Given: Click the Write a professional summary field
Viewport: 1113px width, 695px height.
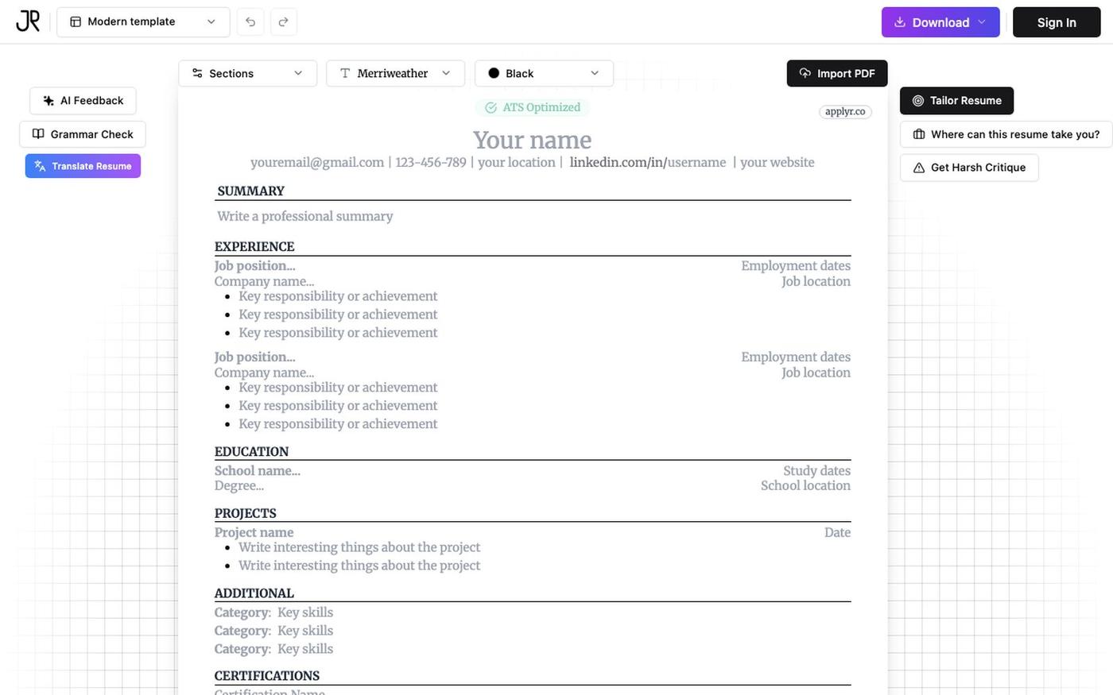Looking at the screenshot, I should [x=305, y=216].
